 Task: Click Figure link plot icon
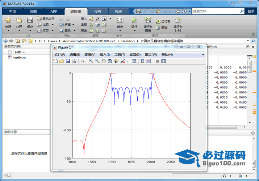pyautogui.click(x=134, y=61)
